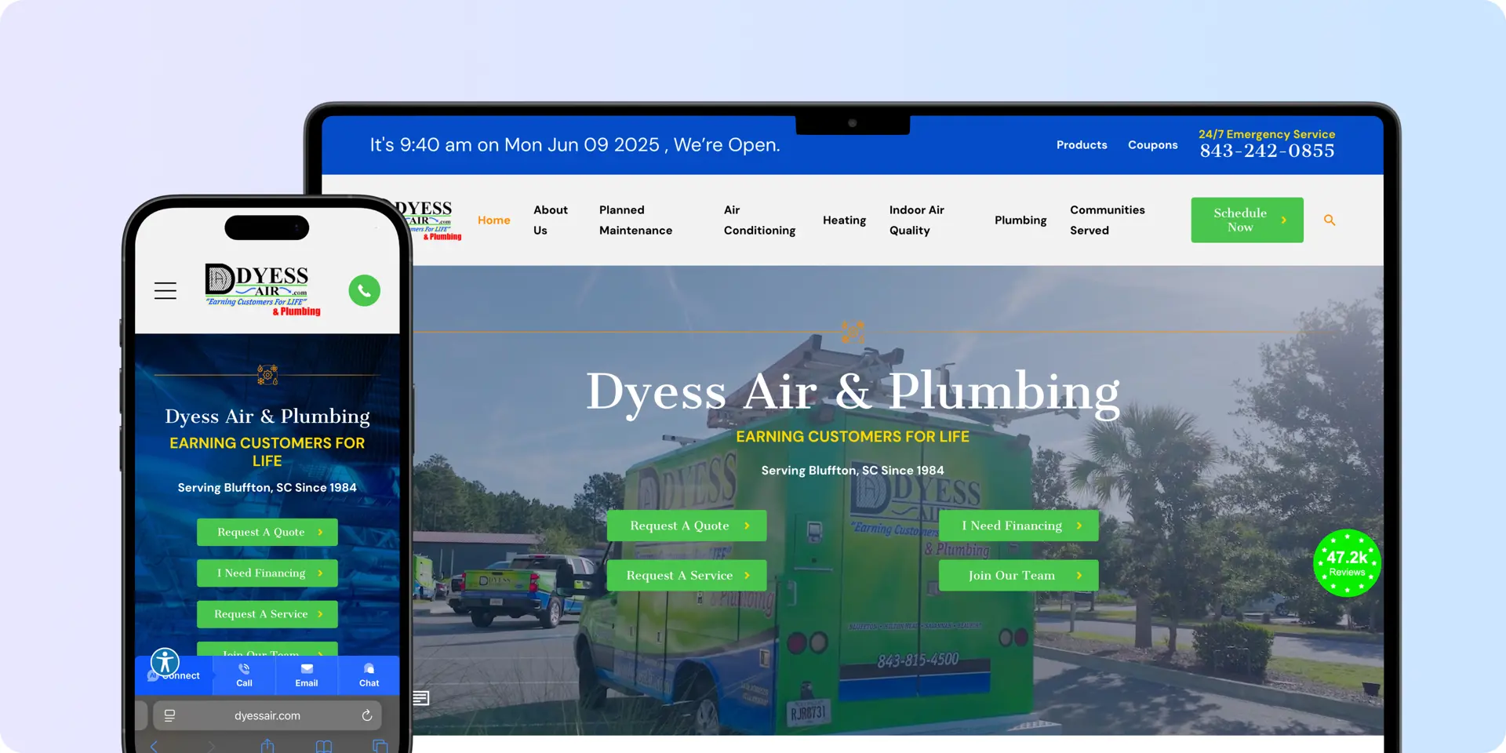Tap Safari's tabs overview control
1506x753 pixels.
tap(380, 747)
